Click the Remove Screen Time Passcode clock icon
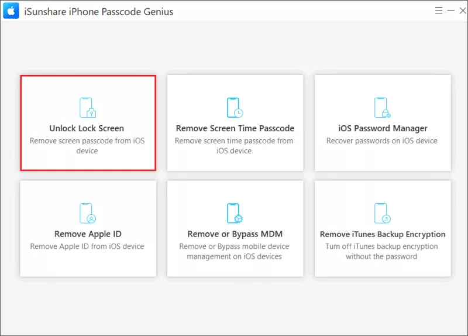Screen dimensions: 468x336 click(x=235, y=108)
